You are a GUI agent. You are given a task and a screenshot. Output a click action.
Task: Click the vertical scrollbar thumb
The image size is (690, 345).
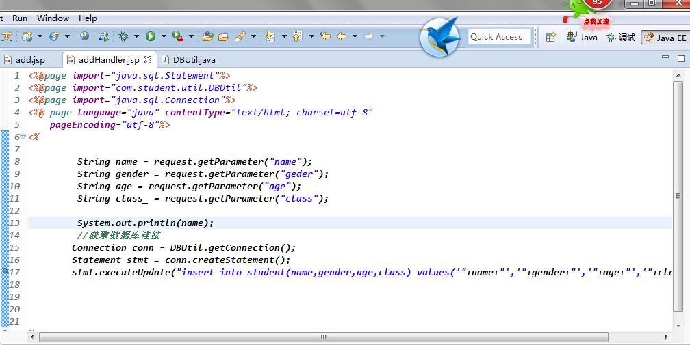pyautogui.click(x=678, y=196)
